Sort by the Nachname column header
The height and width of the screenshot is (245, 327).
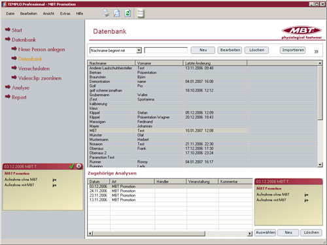pyautogui.click(x=111, y=63)
